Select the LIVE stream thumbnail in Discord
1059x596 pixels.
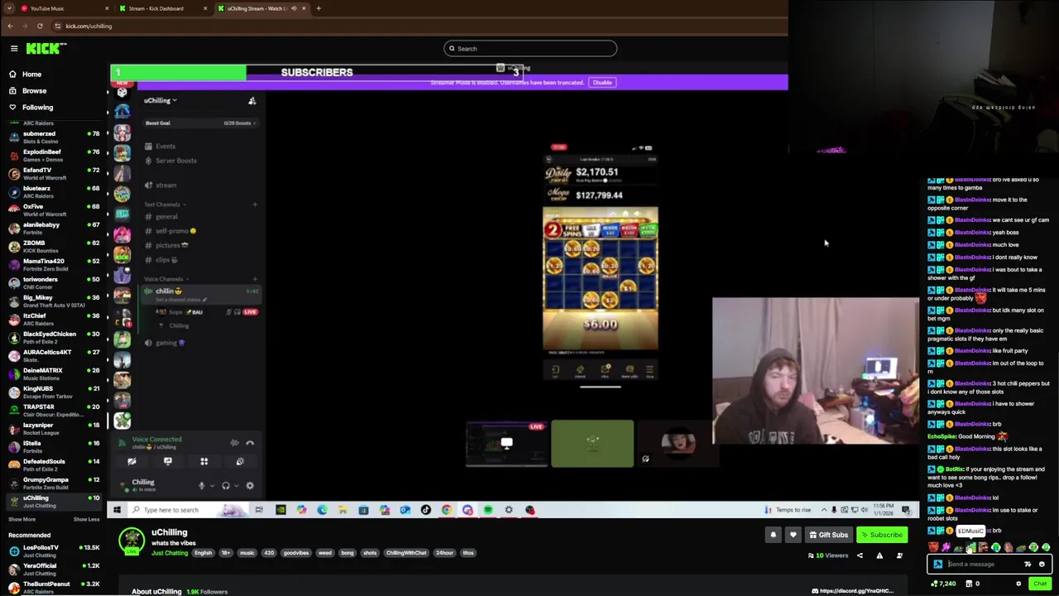tap(506, 444)
